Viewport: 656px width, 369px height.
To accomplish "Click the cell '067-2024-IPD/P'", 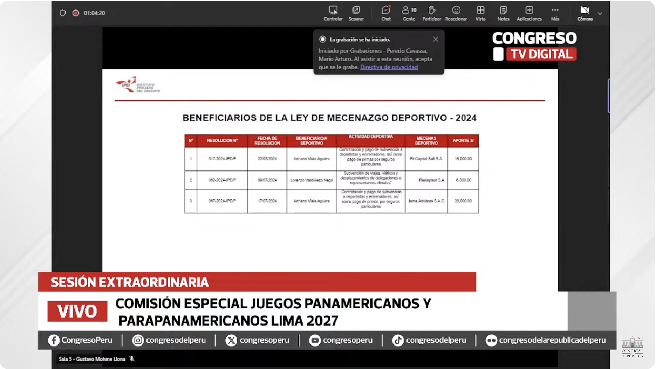I will coord(222,201).
